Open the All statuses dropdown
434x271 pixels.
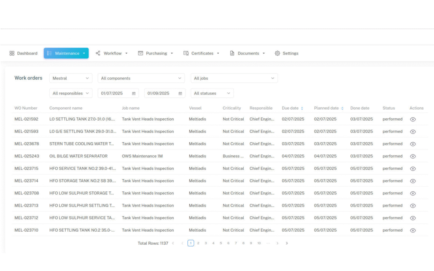point(212,94)
